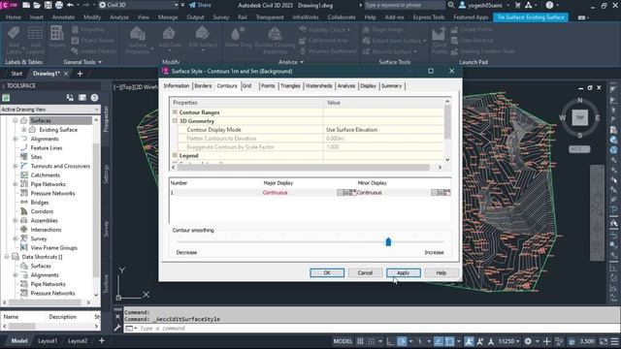621x349 pixels.
Task: Open the Help question mark icon
Action: (x=549, y=5)
